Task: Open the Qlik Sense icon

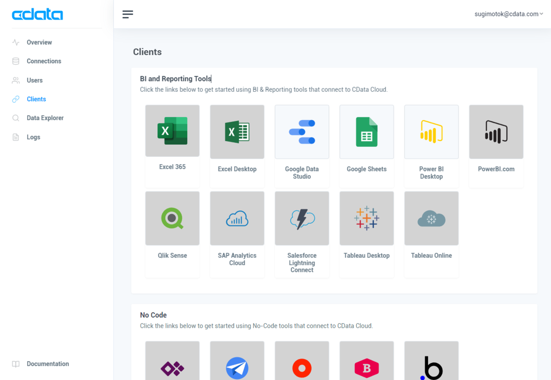Action: [172, 218]
